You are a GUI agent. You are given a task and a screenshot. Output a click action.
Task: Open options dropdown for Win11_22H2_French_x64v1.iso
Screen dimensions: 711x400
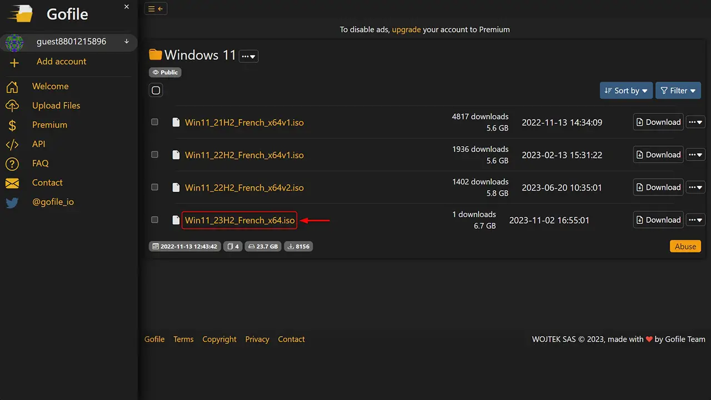click(695, 154)
